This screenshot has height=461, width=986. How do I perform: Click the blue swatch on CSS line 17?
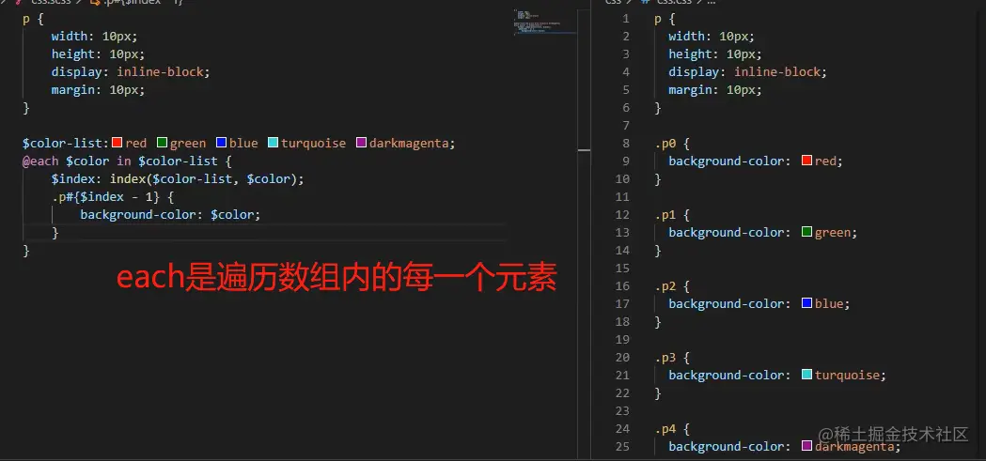coord(807,303)
